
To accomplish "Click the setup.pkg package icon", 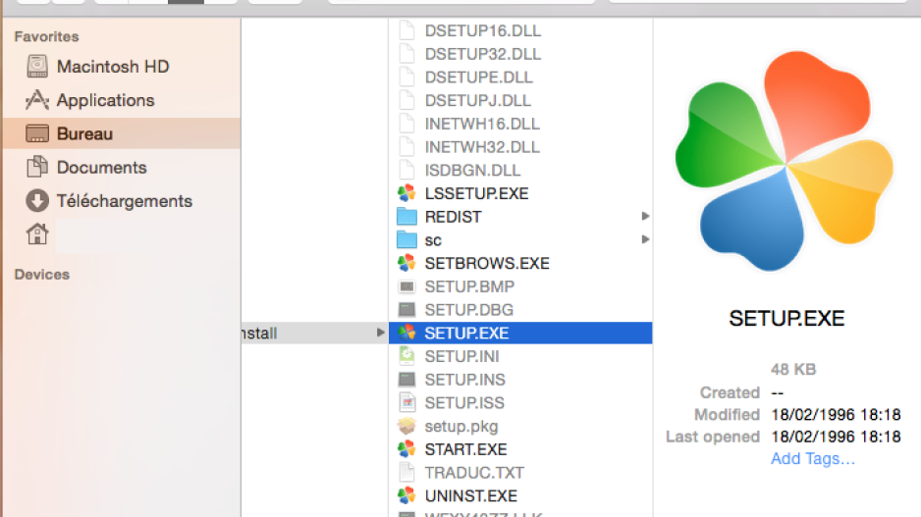I will pyautogui.click(x=406, y=426).
